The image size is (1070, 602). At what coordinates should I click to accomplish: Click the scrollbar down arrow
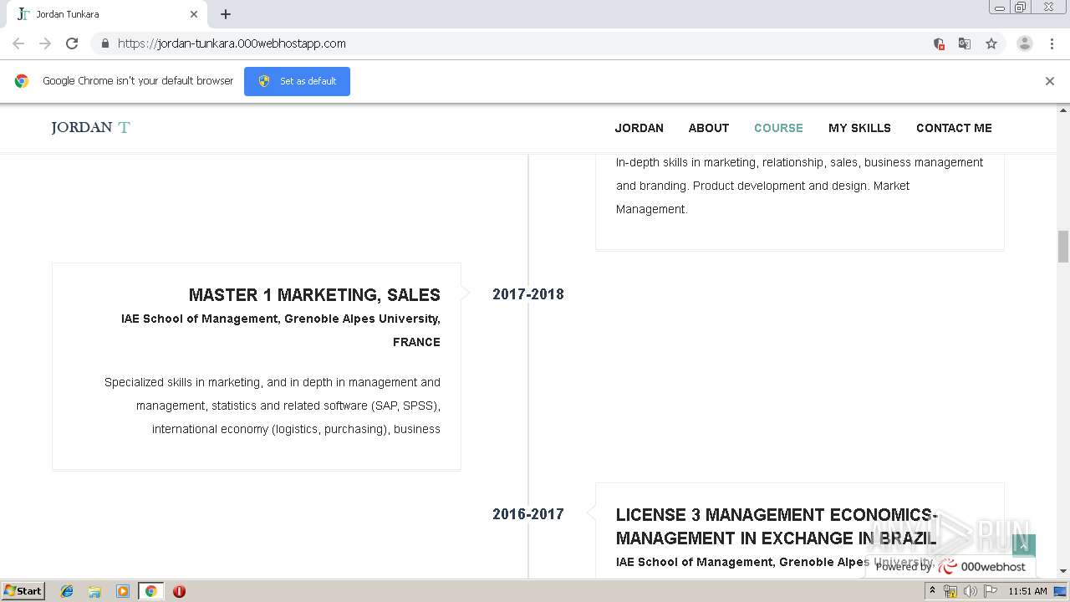(1063, 571)
